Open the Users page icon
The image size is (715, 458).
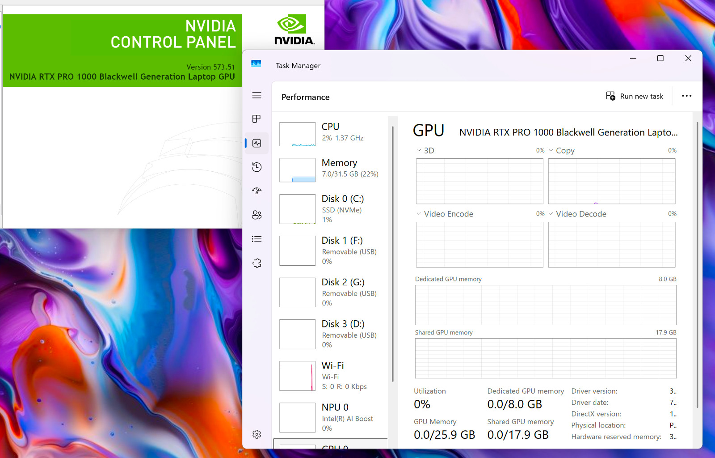(257, 215)
